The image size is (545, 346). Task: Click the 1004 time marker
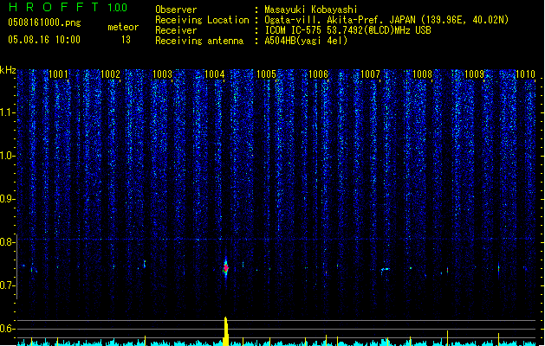pos(215,74)
